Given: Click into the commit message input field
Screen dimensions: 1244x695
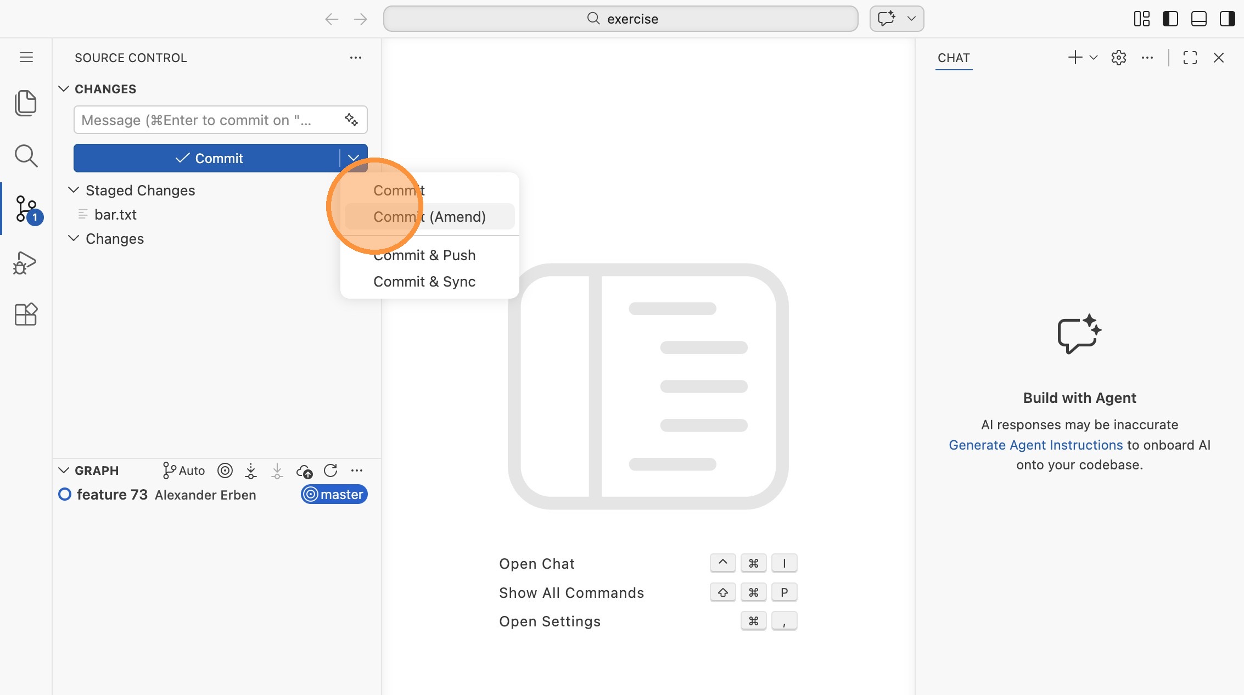Looking at the screenshot, I should click(x=209, y=120).
